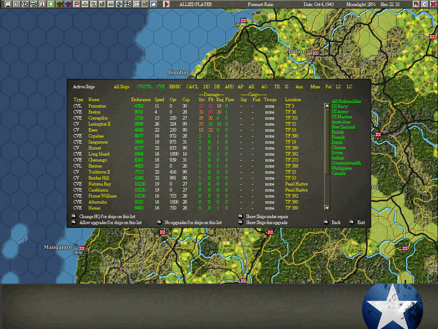Screen dimensions: 438x329
Task: Open the ship list toolbar icon
Action: 34,4
